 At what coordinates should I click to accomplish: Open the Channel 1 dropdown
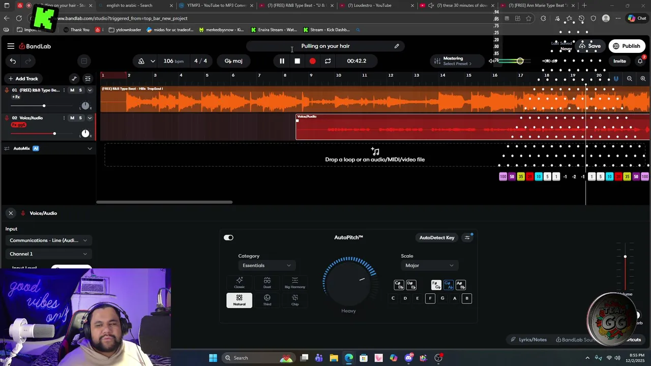coord(48,254)
